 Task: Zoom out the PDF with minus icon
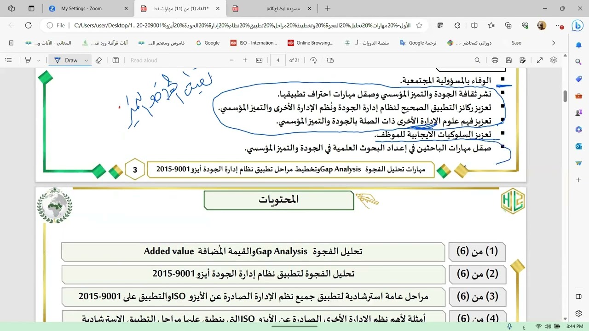pos(231,60)
